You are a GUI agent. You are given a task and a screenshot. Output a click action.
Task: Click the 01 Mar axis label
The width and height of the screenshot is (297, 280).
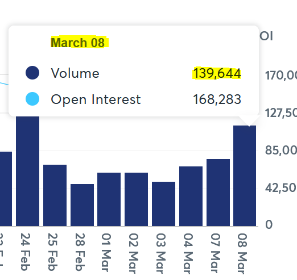click(106, 253)
